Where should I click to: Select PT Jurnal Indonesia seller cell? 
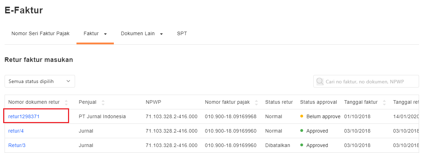[x=102, y=116]
